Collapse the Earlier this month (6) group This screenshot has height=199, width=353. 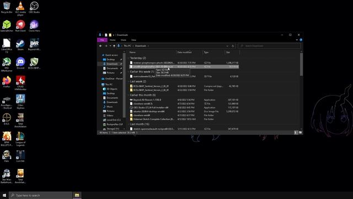(129, 95)
